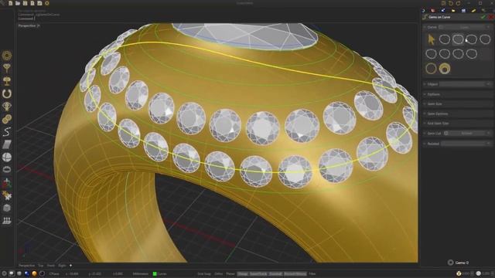
Task: Select the blue sphere display mode icon
Action: (27, 273)
